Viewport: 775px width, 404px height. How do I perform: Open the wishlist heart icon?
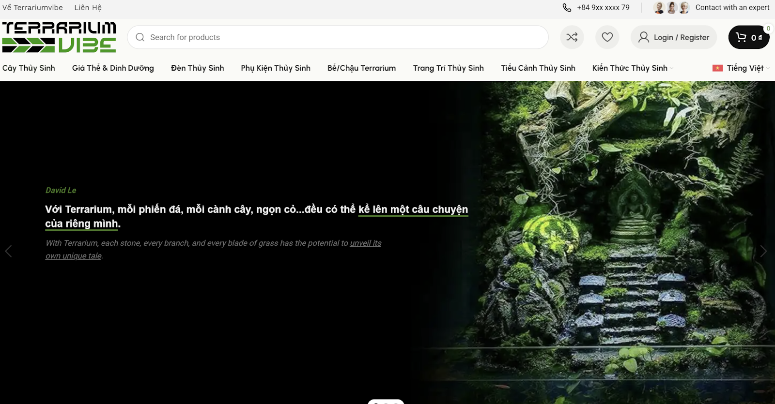[607, 37]
